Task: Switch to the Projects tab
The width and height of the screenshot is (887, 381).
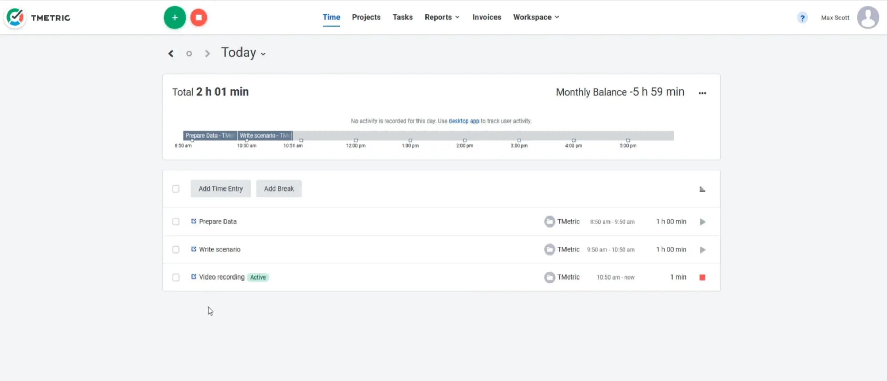Action: (x=366, y=17)
